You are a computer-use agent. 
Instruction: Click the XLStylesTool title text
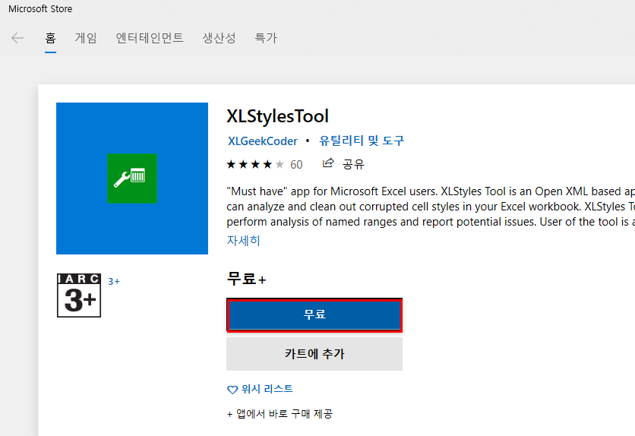[x=277, y=116]
